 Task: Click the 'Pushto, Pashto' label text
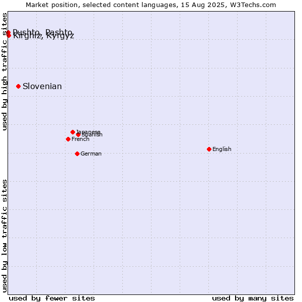tap(42, 32)
